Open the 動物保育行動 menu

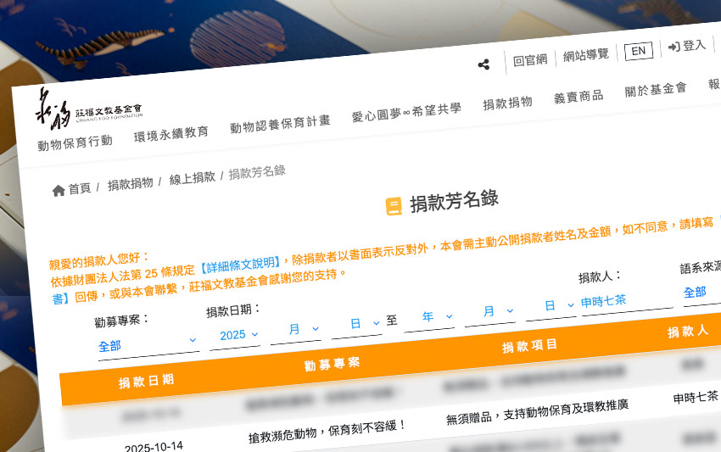pos(75,142)
